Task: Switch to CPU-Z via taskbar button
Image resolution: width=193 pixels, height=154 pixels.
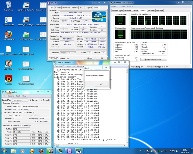Action: pos(69,151)
